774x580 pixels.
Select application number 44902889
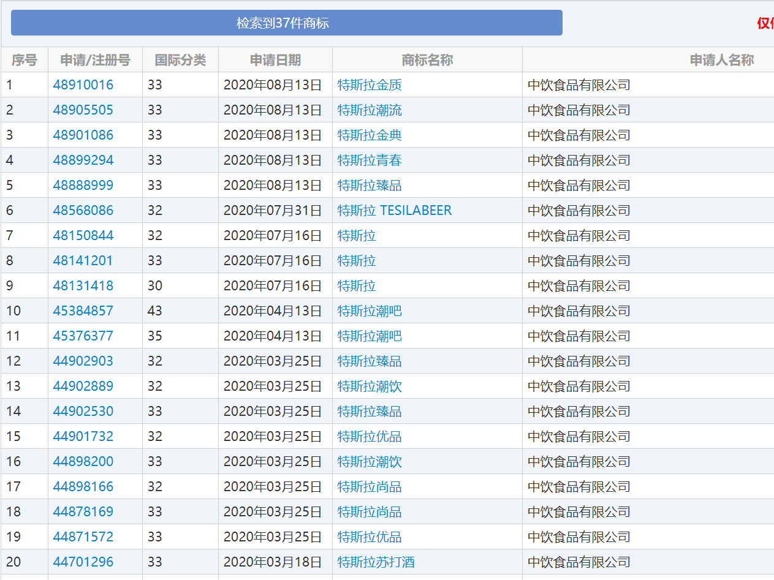point(83,386)
